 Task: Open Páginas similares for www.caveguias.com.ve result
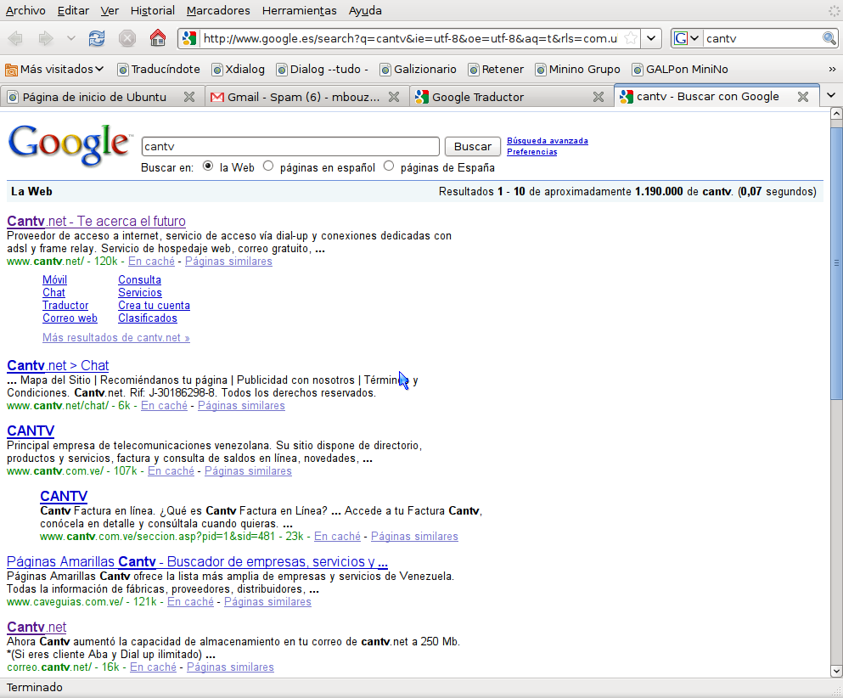tap(267, 602)
